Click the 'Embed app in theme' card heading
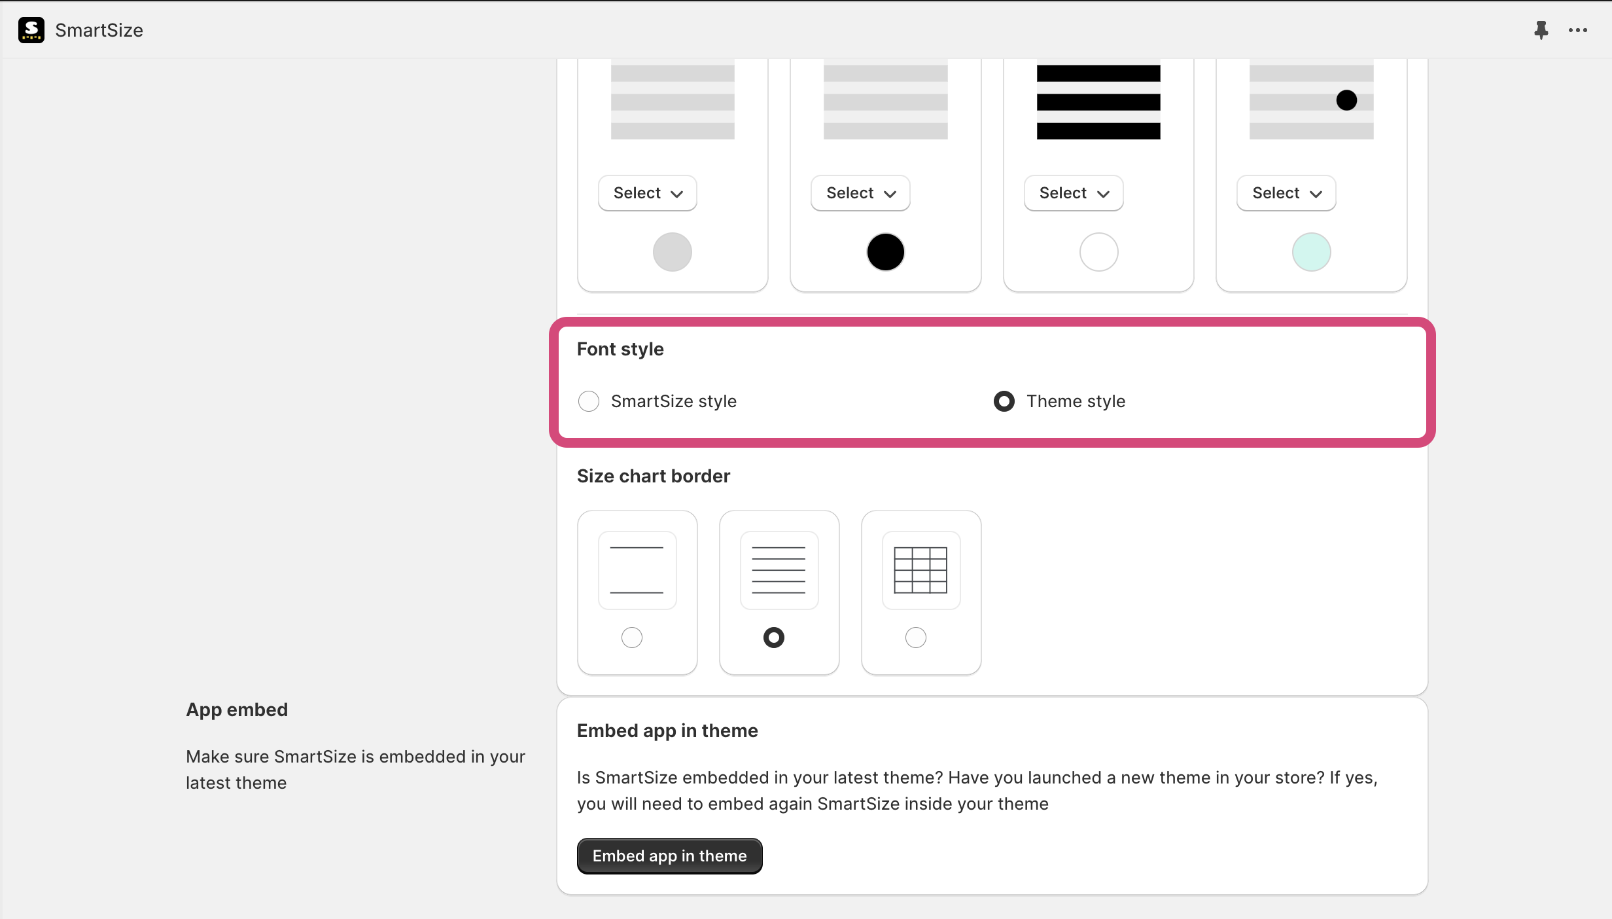The height and width of the screenshot is (919, 1612). click(667, 730)
